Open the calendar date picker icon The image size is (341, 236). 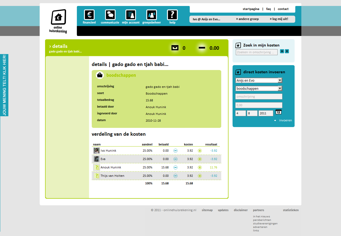[278, 112]
